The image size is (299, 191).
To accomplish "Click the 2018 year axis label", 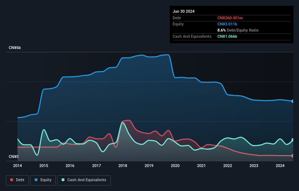I will [x=123, y=166].
